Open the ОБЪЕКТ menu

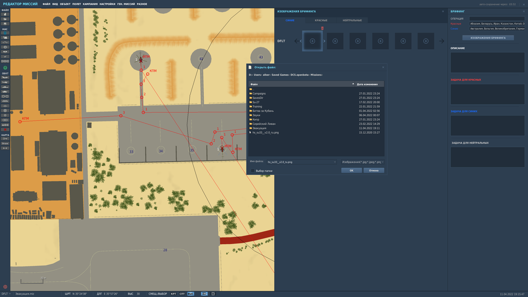(65, 4)
